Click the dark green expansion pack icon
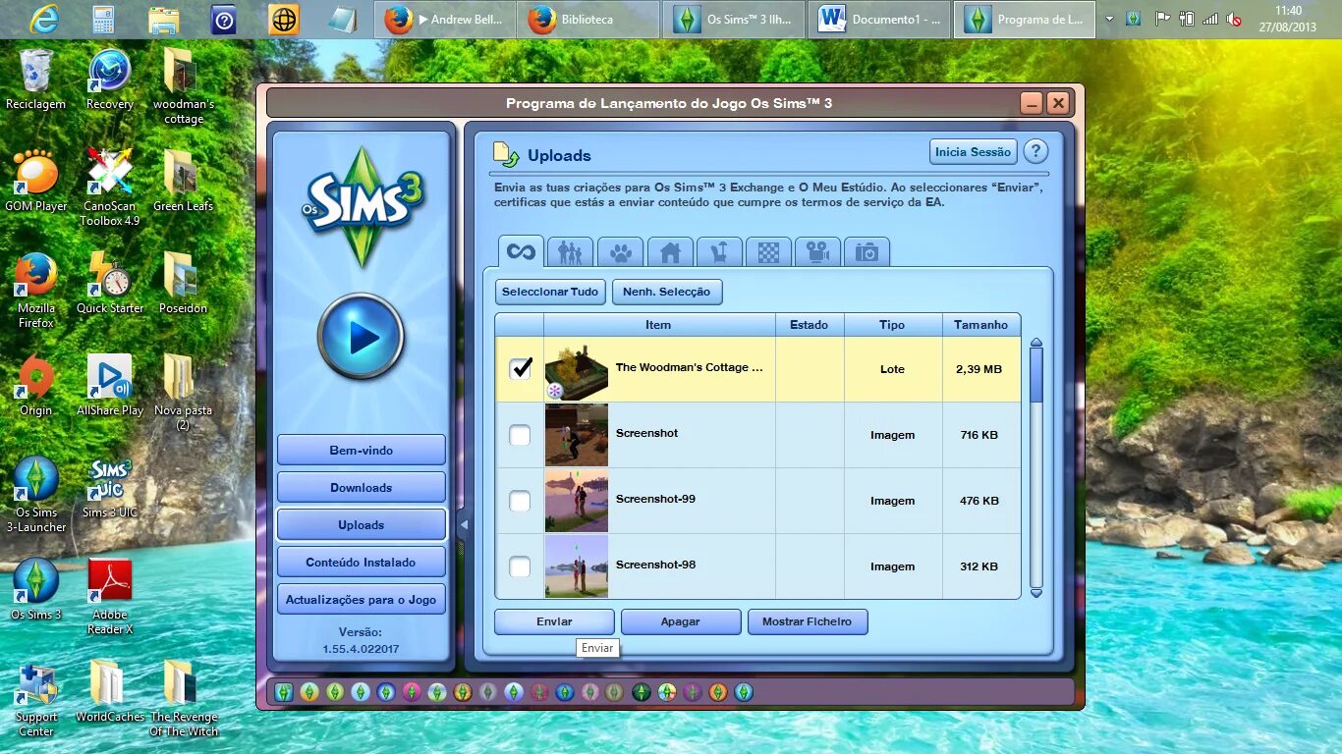Screen dimensions: 1342x754 pyautogui.click(x=641, y=692)
